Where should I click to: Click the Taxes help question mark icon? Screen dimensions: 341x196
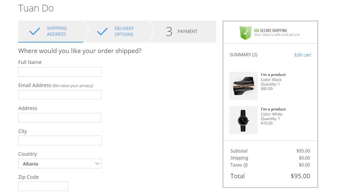(245, 165)
